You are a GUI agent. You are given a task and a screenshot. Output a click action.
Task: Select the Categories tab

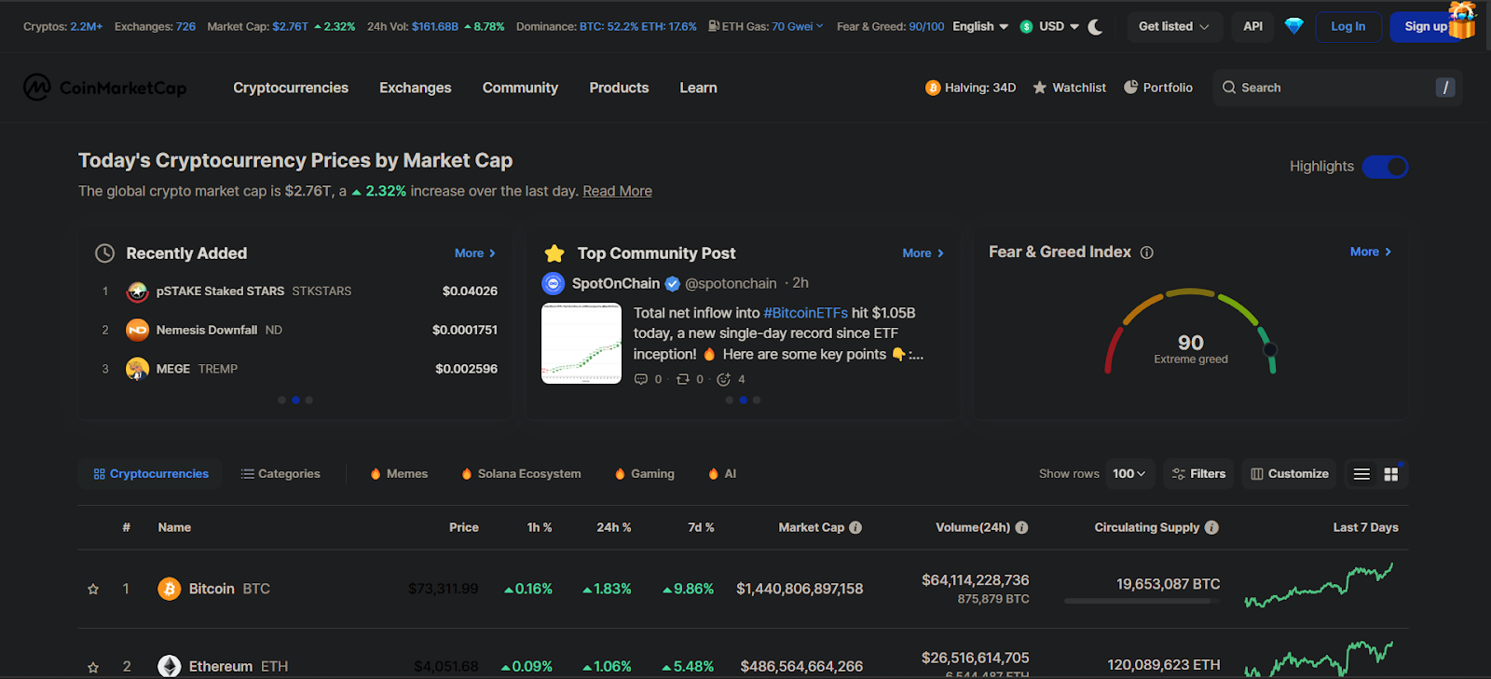tap(280, 474)
